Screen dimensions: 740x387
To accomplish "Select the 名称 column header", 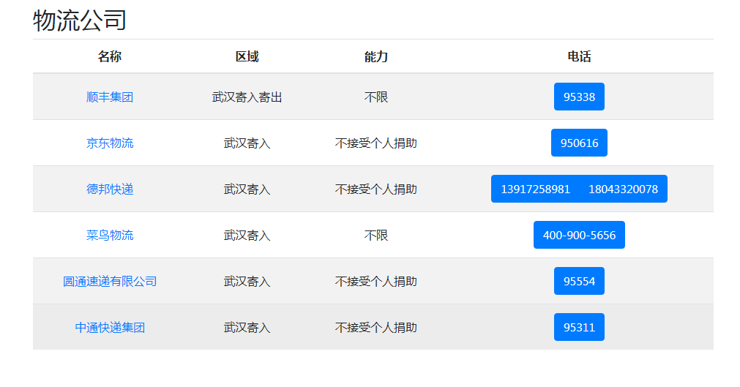I will point(110,56).
